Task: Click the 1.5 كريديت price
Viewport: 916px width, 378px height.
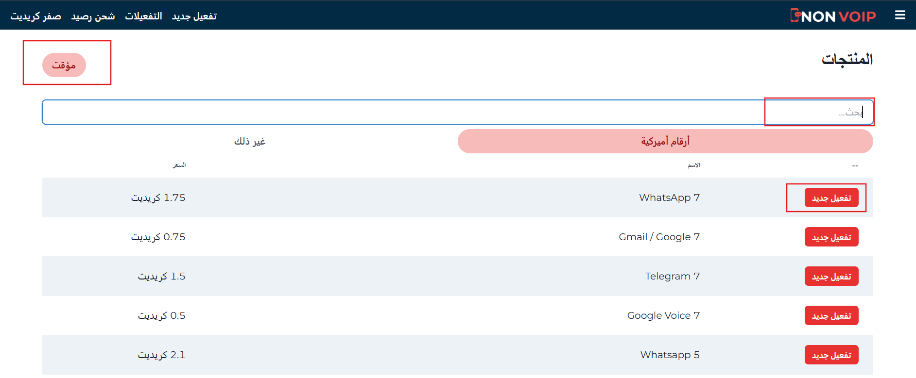Action: (x=162, y=276)
